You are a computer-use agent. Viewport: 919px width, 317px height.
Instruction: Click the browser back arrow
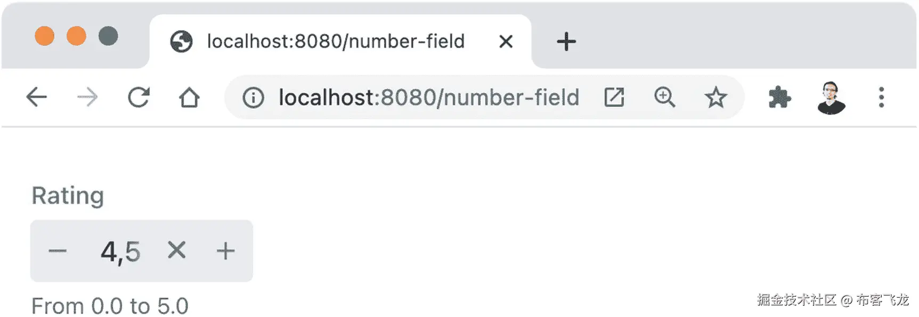[36, 97]
